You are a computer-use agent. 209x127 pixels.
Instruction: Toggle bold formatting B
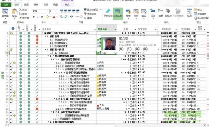click(34, 17)
